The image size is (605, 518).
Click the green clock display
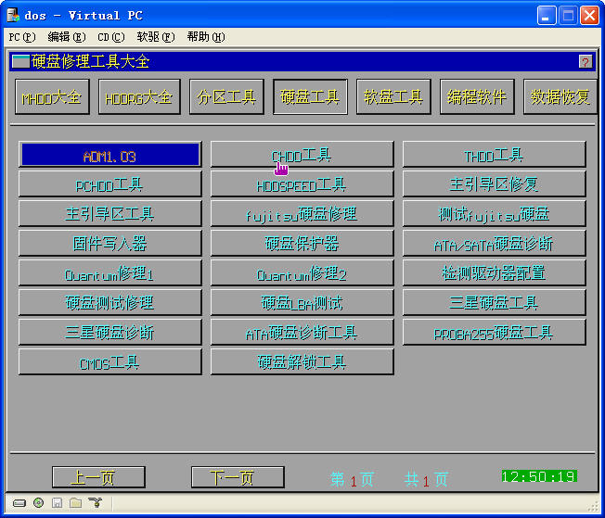pos(539,476)
